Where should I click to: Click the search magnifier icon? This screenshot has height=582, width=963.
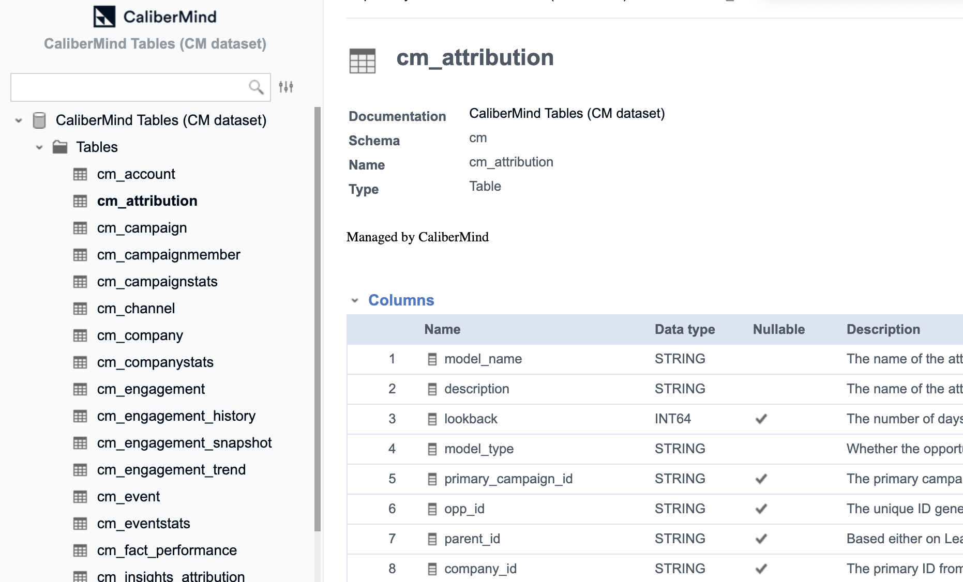(x=256, y=87)
